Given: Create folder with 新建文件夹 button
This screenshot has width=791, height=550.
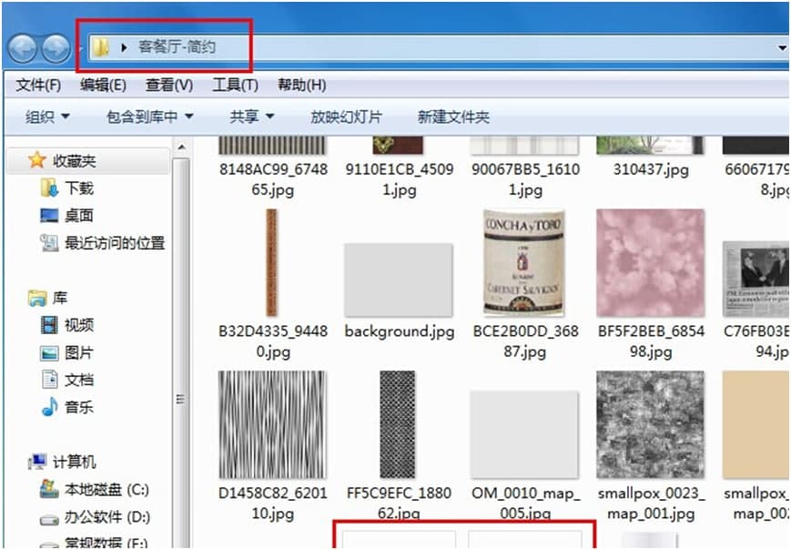Looking at the screenshot, I should click(453, 117).
